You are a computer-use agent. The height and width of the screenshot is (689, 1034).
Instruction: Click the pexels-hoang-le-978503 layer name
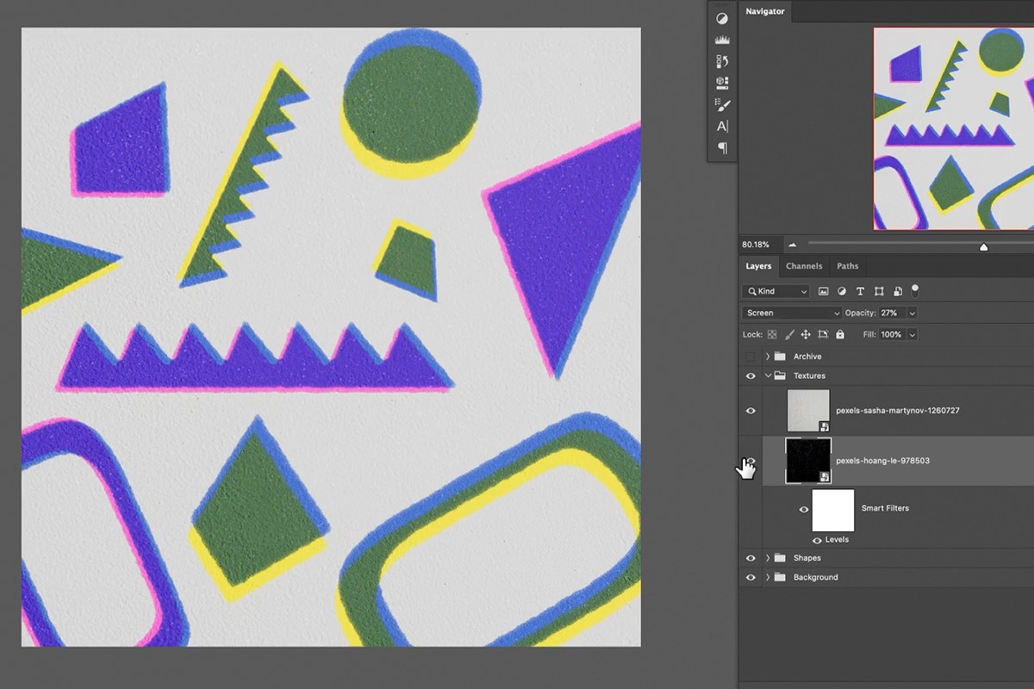coord(882,461)
